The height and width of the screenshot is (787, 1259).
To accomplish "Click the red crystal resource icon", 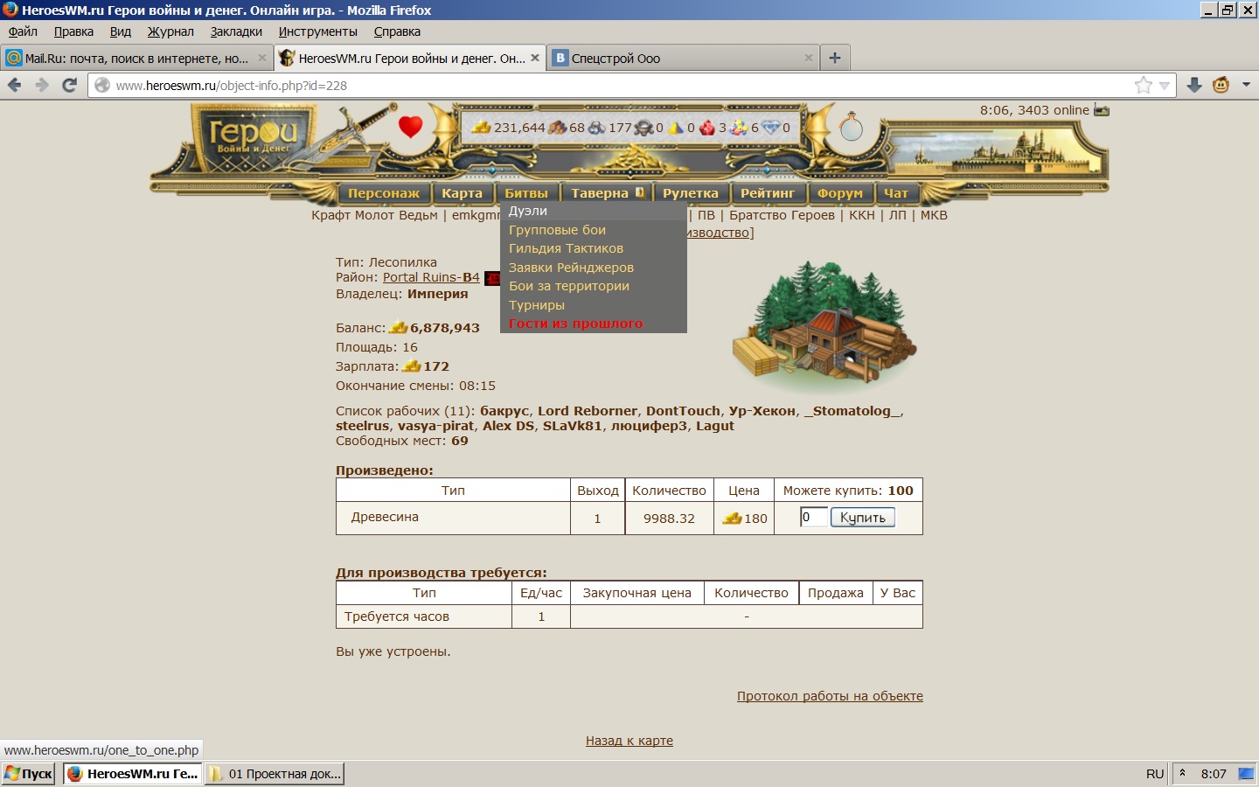I will coord(707,128).
